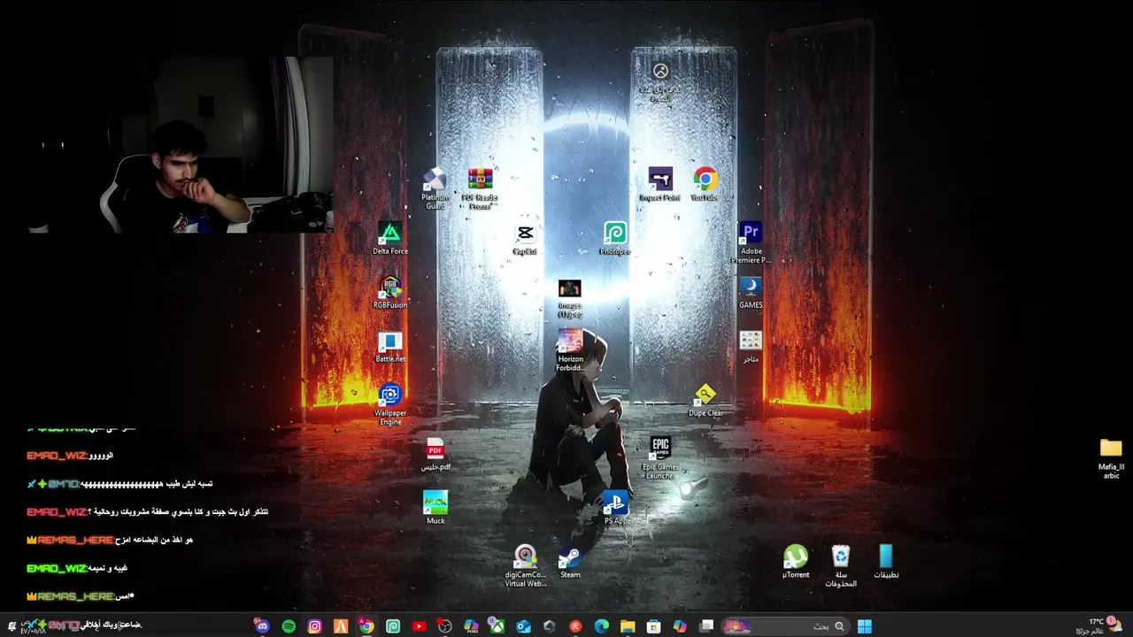Open the Task View button in taskbar

(706, 626)
